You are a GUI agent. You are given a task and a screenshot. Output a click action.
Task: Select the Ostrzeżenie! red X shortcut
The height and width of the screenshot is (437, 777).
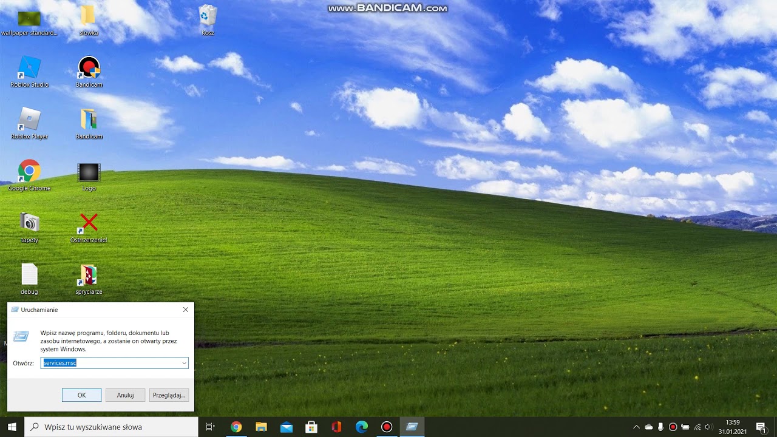89,228
